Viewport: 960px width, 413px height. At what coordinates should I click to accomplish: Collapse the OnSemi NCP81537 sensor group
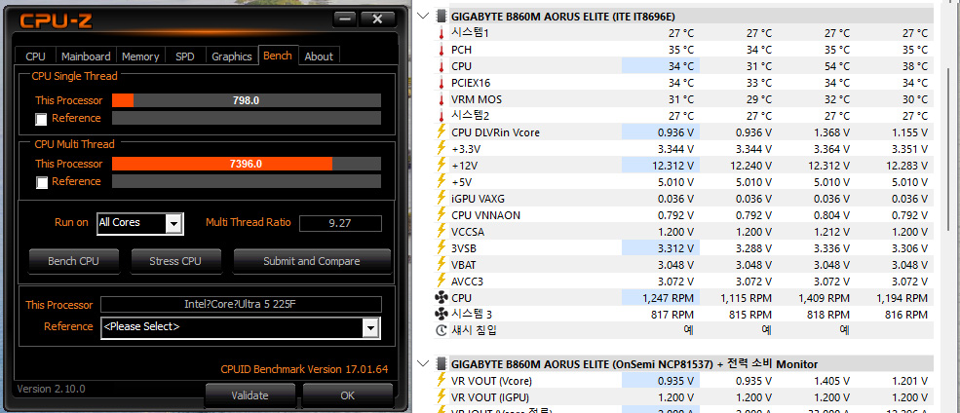(x=423, y=364)
